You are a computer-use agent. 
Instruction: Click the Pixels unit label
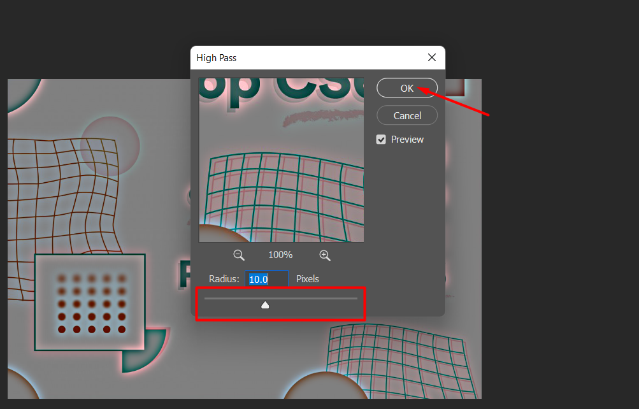(308, 279)
